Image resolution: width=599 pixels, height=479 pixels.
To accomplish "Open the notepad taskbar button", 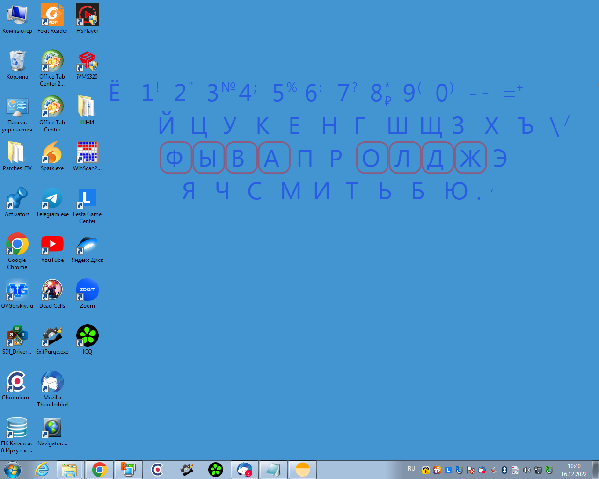I will [274, 470].
